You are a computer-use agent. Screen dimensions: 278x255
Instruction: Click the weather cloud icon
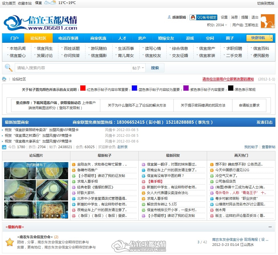click(50, 3)
